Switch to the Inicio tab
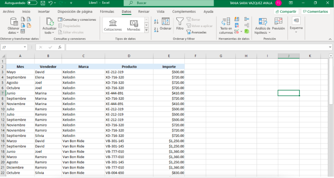Viewport: 334px width, 178px height. tap(26, 12)
